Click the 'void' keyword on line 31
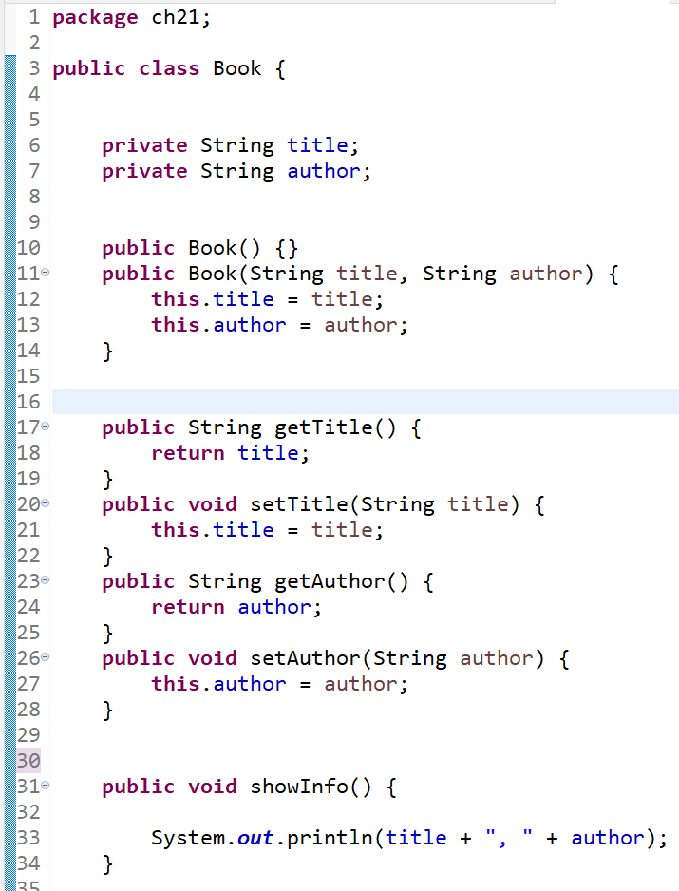The height and width of the screenshot is (891, 679). (x=213, y=787)
